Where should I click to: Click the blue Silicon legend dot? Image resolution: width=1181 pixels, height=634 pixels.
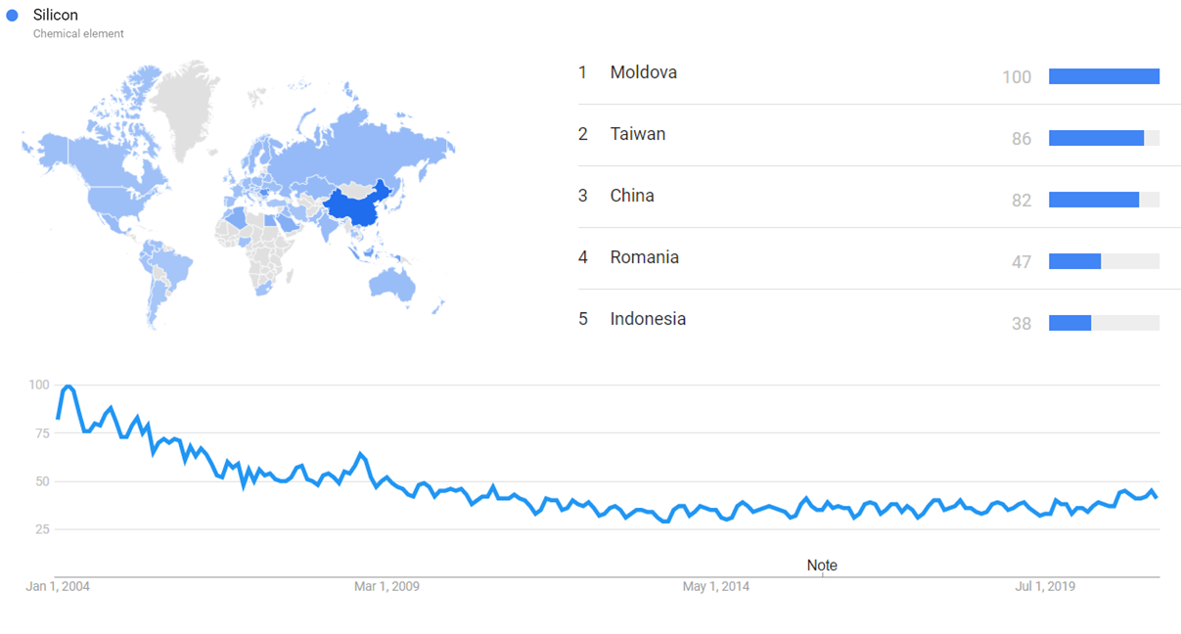12,16
